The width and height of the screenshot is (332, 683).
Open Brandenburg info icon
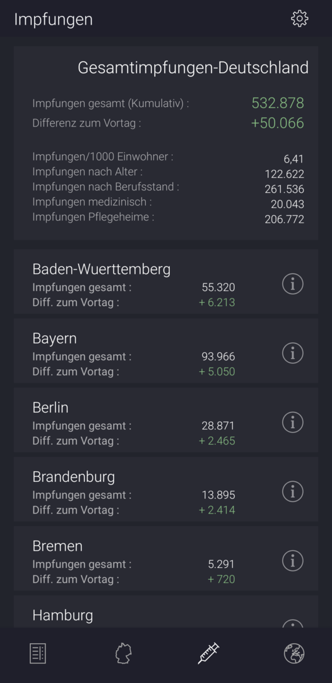tap(292, 492)
